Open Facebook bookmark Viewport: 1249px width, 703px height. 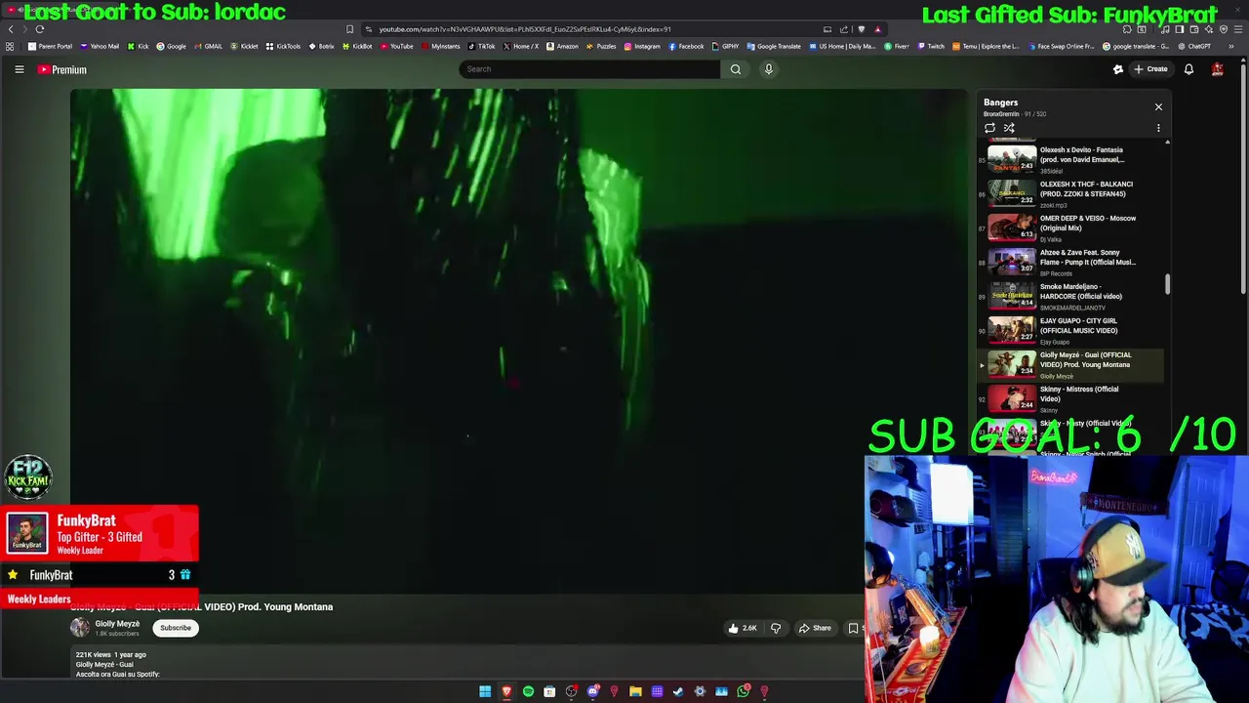pos(685,46)
